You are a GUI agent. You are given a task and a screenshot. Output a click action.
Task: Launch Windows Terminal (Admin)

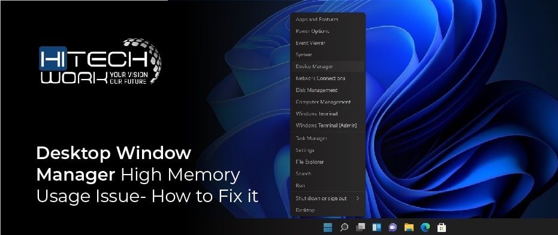(328, 126)
